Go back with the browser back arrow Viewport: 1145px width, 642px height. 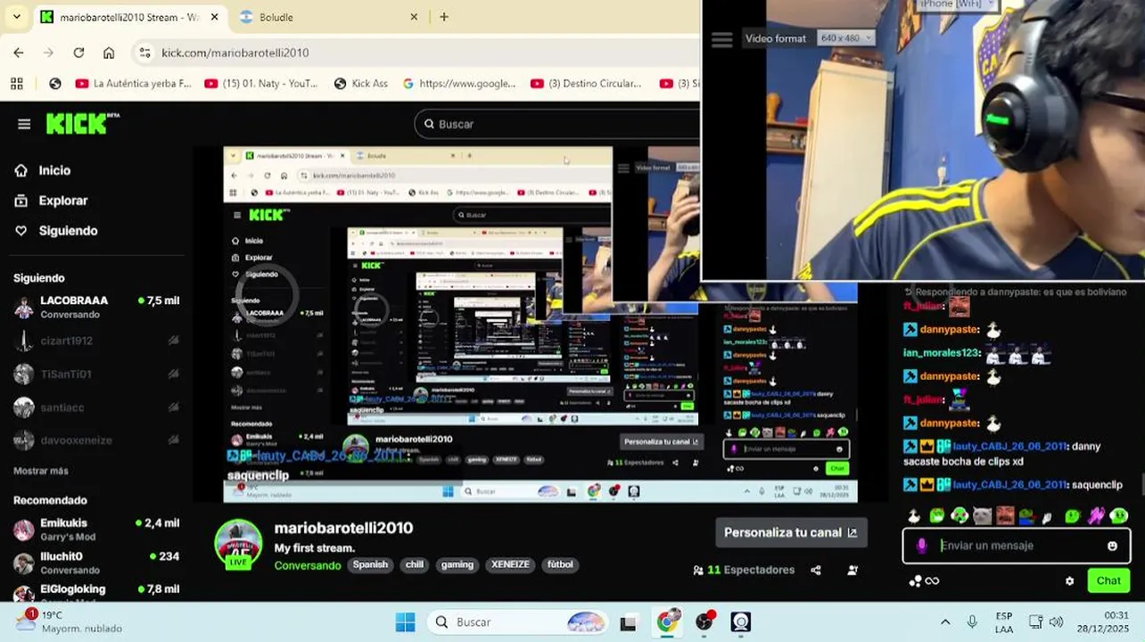19,53
